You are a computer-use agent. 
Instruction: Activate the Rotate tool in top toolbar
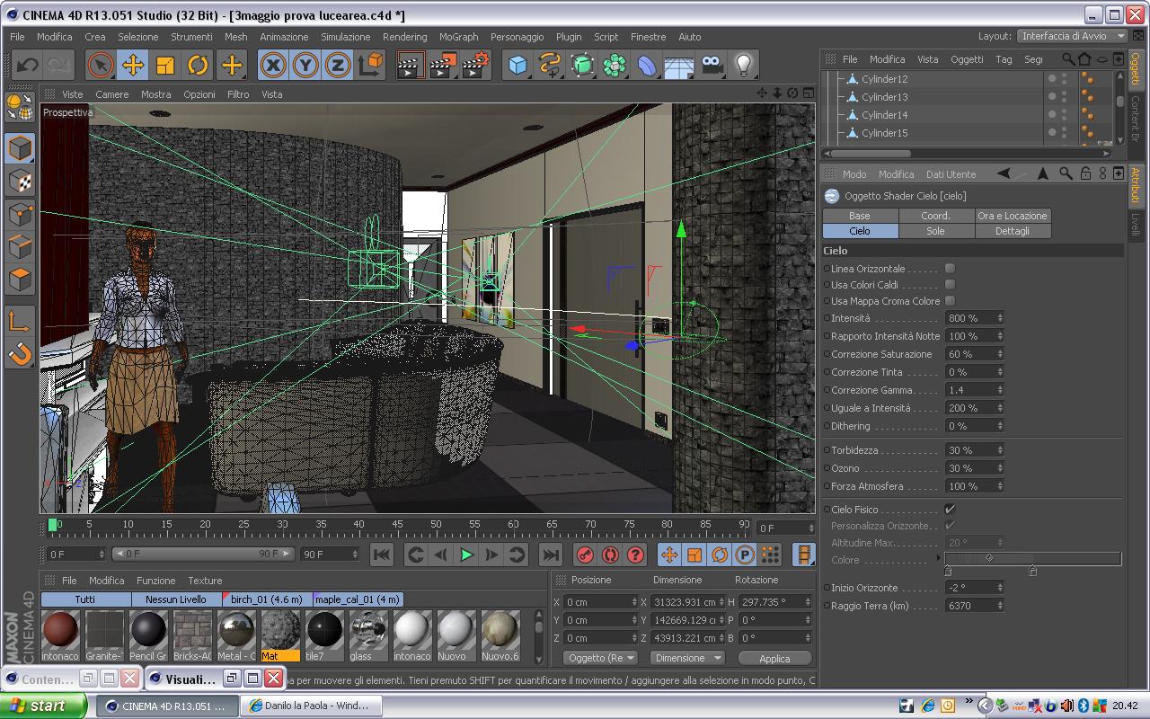click(x=198, y=65)
